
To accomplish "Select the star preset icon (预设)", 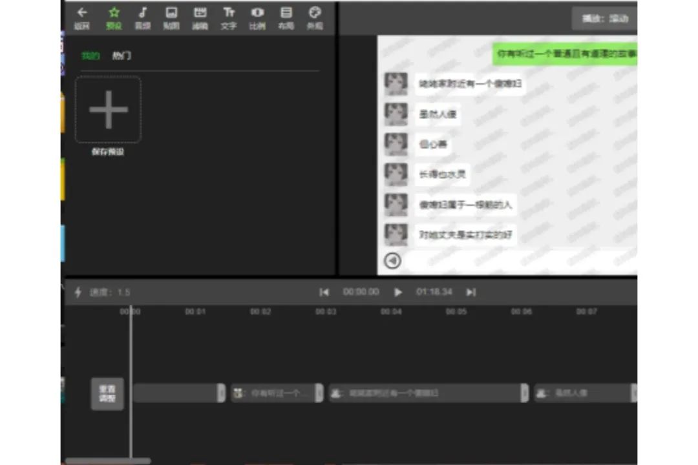I will tap(114, 12).
